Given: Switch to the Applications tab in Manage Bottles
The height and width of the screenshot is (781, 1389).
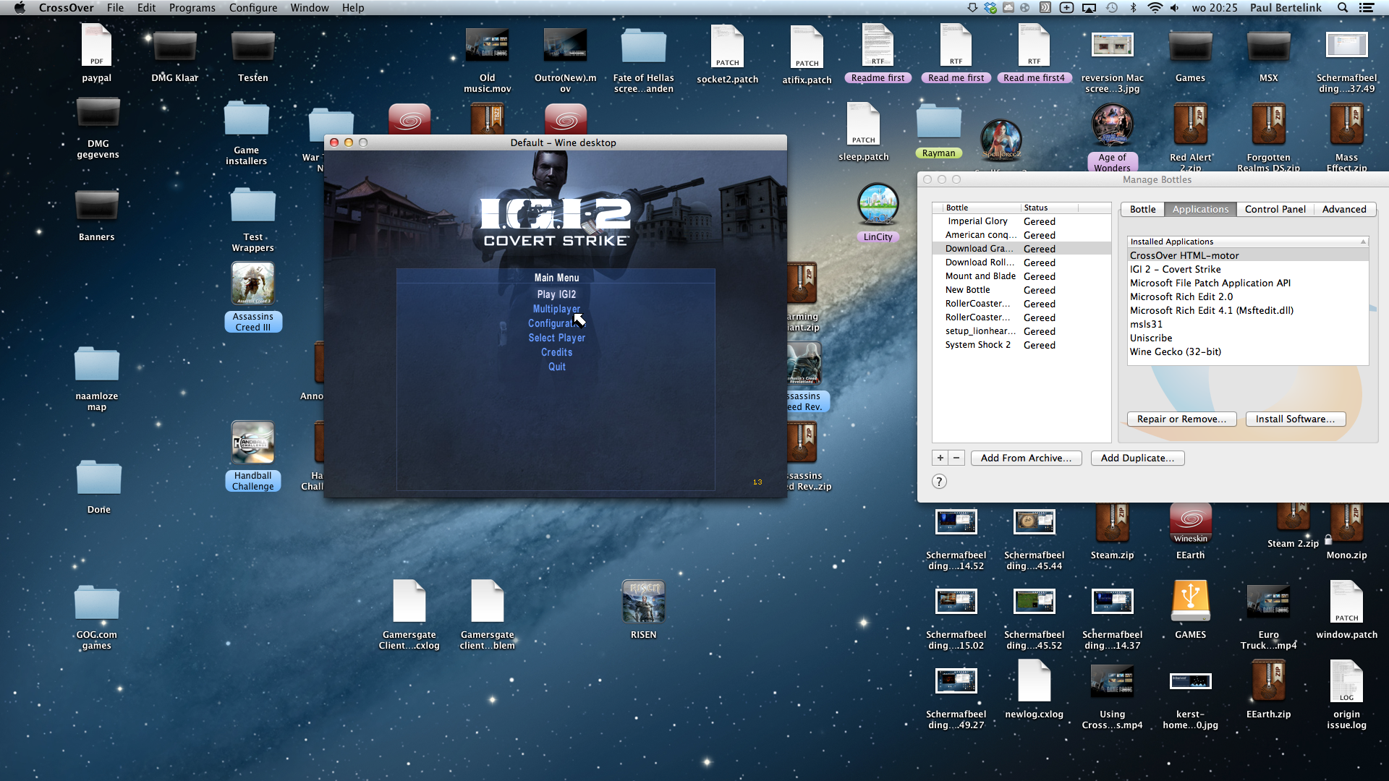Looking at the screenshot, I should pos(1199,209).
